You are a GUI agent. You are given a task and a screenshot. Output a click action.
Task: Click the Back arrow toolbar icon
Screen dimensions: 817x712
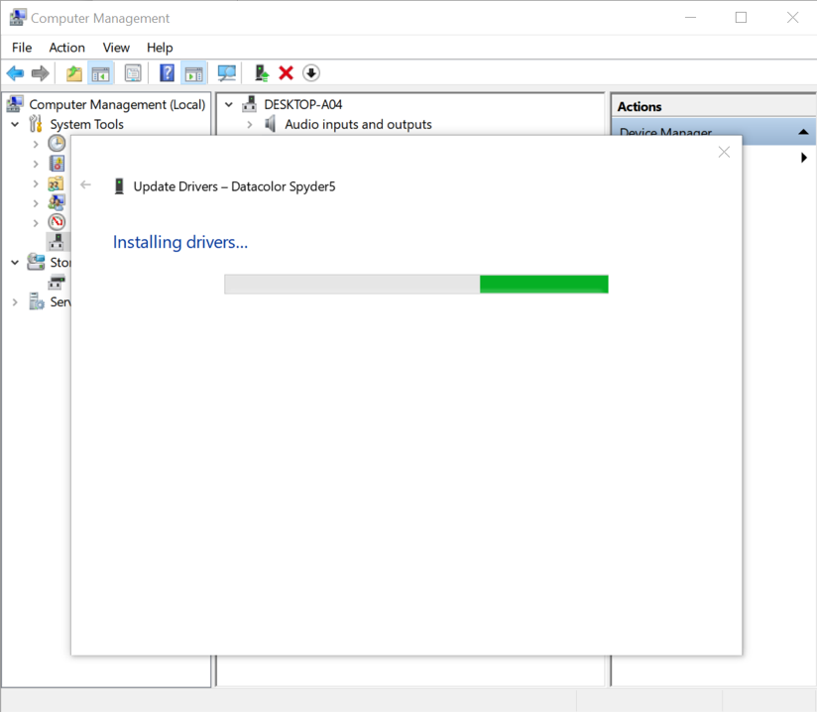[x=15, y=73]
